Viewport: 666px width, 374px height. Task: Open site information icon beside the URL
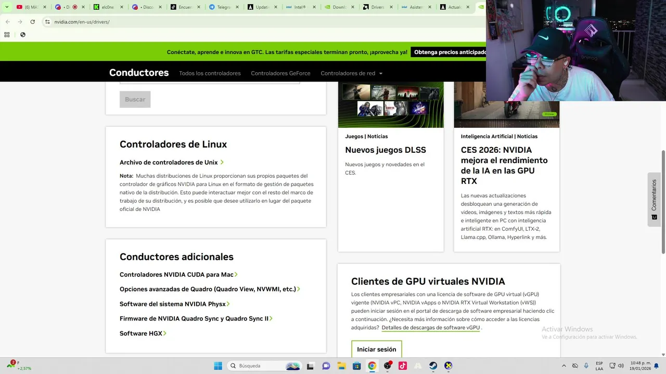coord(47,22)
